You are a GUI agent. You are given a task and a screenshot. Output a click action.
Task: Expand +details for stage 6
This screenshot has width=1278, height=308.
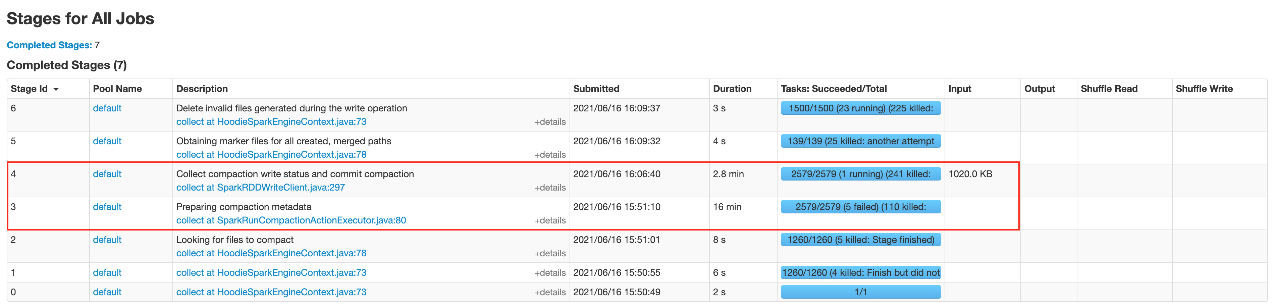(550, 122)
